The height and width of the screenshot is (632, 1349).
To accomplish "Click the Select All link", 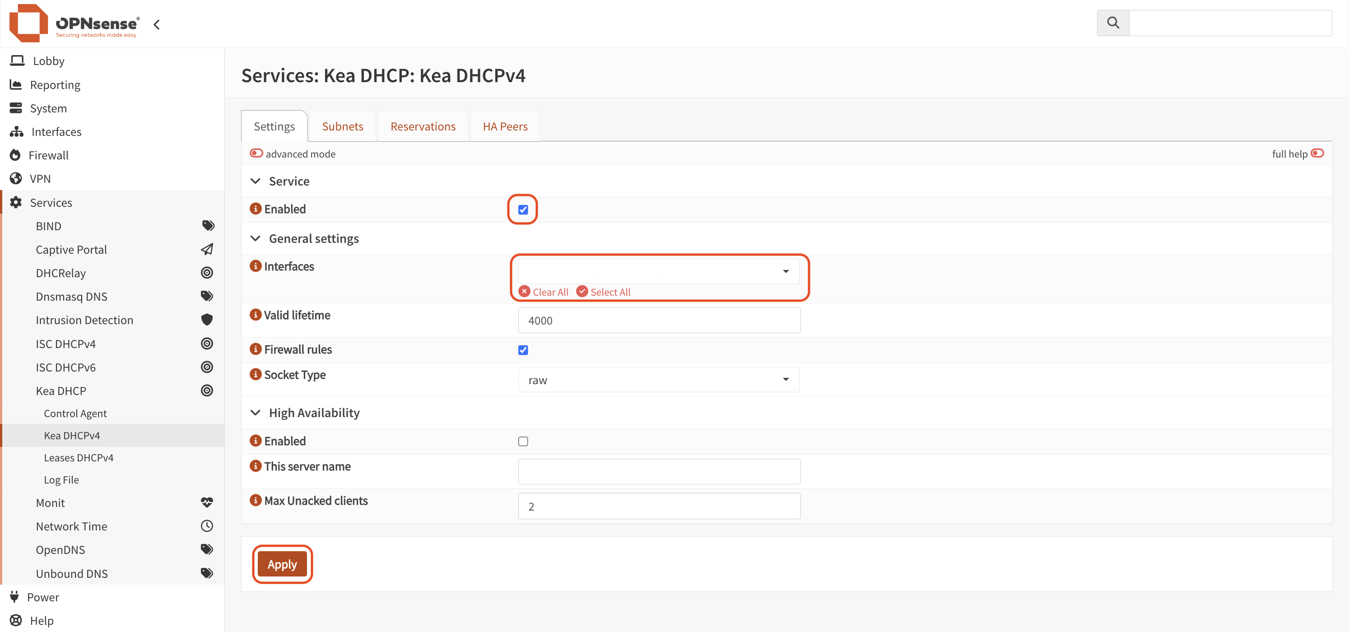I will (609, 292).
